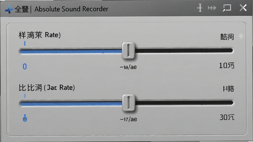The height and width of the screenshot is (142, 253).
Task: Click the dark track of Jar Rate slider
Action: click(x=184, y=103)
